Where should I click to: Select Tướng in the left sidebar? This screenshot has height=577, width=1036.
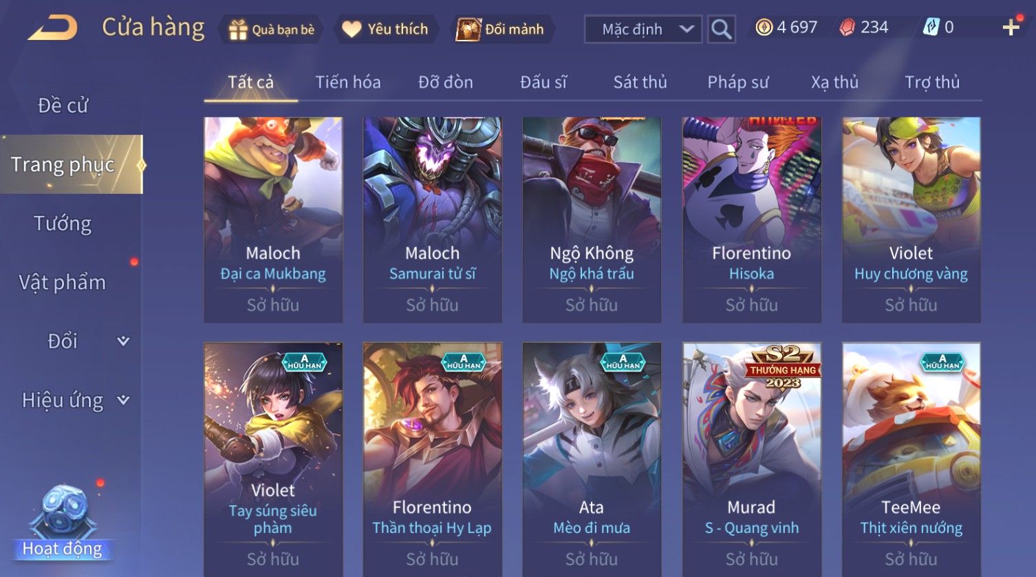tap(63, 224)
